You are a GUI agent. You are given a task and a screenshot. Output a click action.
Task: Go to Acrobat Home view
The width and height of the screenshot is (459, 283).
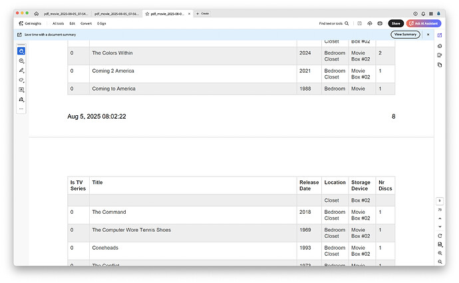click(x=37, y=13)
